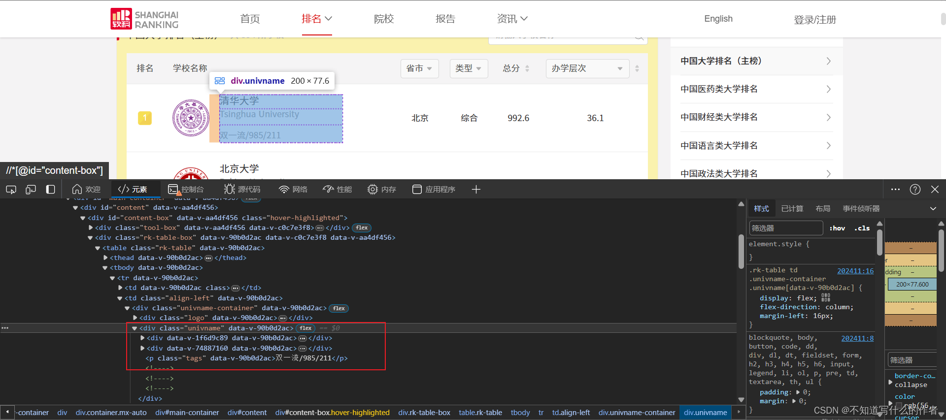The height and width of the screenshot is (420, 946).
Task: Click the 北京大学 name
Action: [239, 169]
